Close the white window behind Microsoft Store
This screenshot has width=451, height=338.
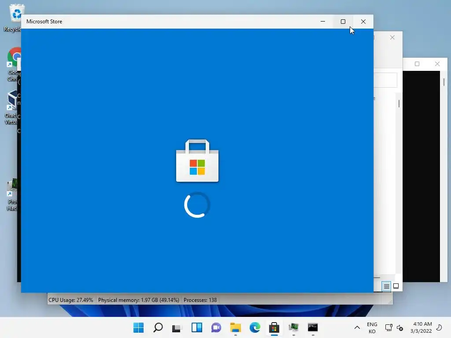(392, 37)
